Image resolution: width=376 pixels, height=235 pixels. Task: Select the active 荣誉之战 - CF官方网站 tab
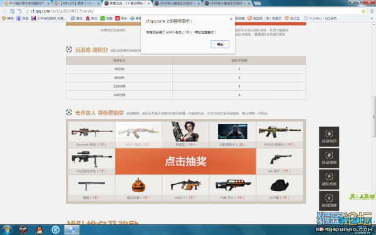[x=127, y=3]
